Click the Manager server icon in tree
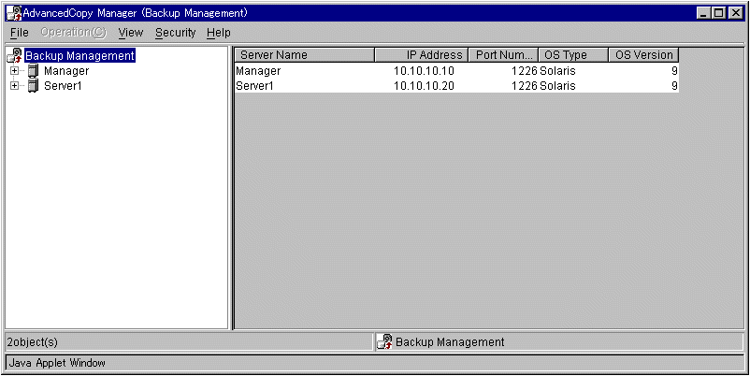The height and width of the screenshot is (376, 750). coord(33,71)
